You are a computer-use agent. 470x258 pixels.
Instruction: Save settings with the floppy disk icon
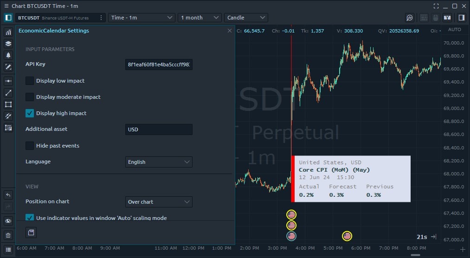(x=31, y=232)
